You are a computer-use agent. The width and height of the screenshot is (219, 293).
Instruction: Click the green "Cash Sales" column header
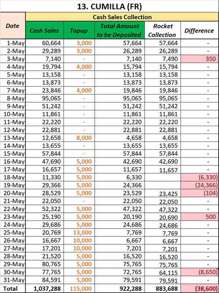[x=45, y=31]
